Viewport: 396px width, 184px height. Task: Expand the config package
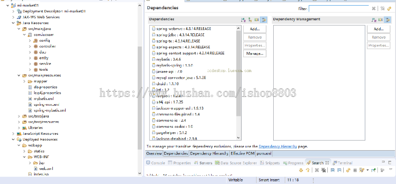pos(30,40)
